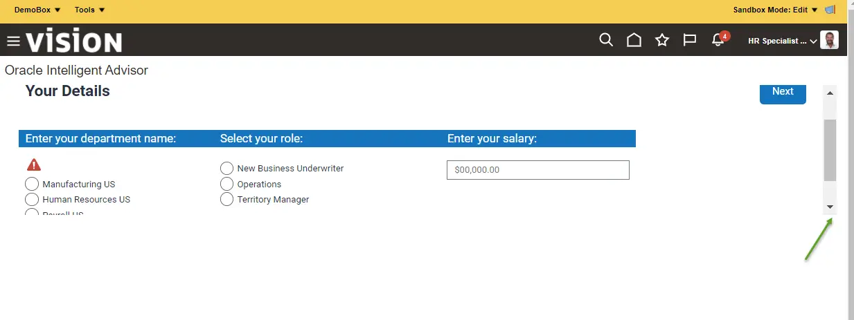This screenshot has height=320, width=854.
Task: Select the Manufacturing US radio button
Action: pyautogui.click(x=32, y=184)
